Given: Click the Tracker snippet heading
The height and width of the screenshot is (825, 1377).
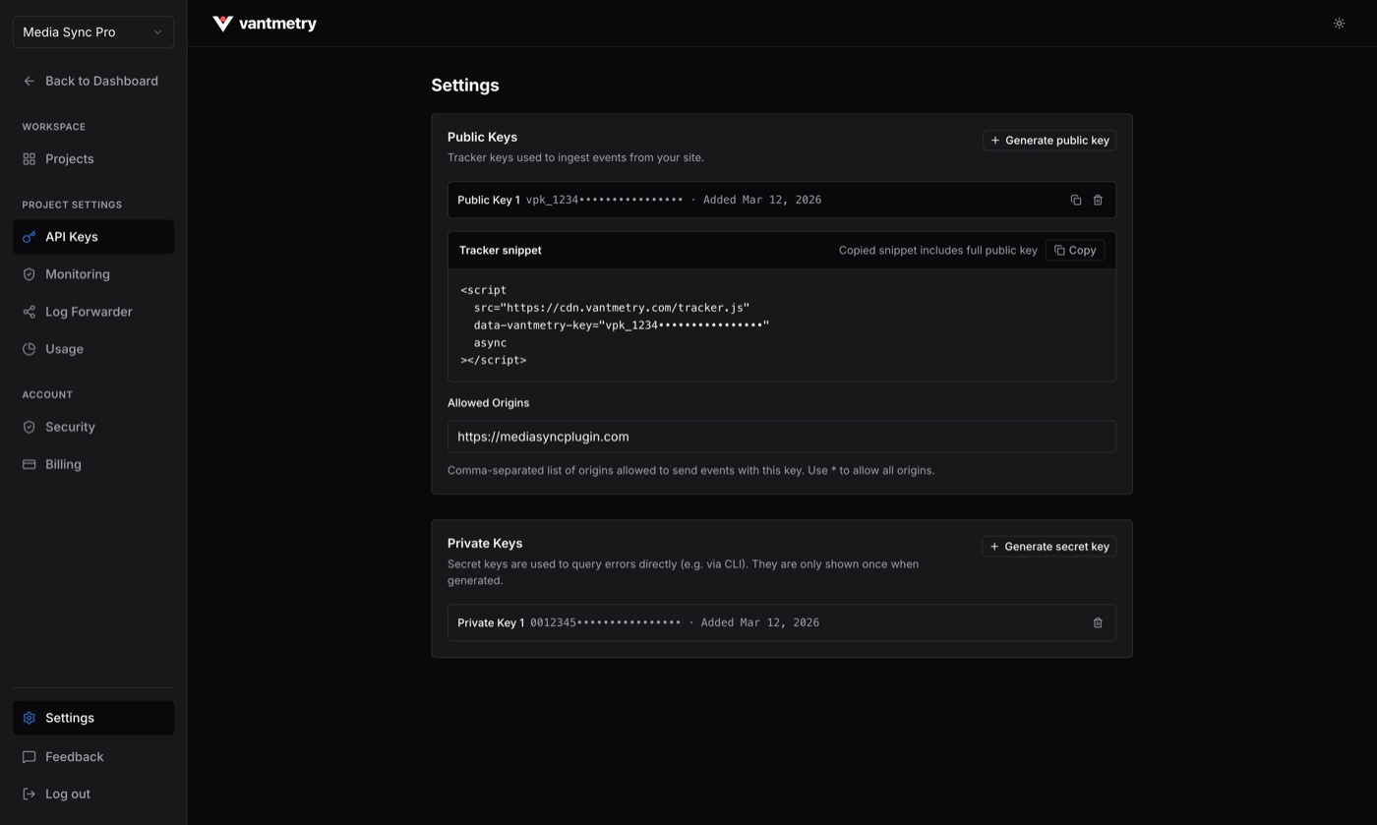Looking at the screenshot, I should pos(501,251).
